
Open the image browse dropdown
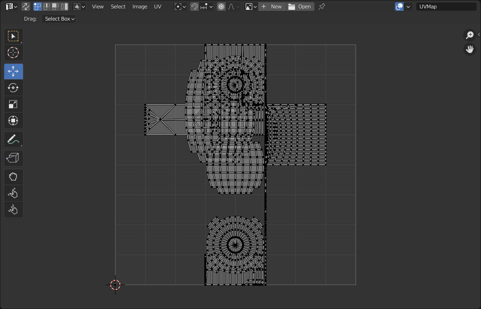pos(251,7)
